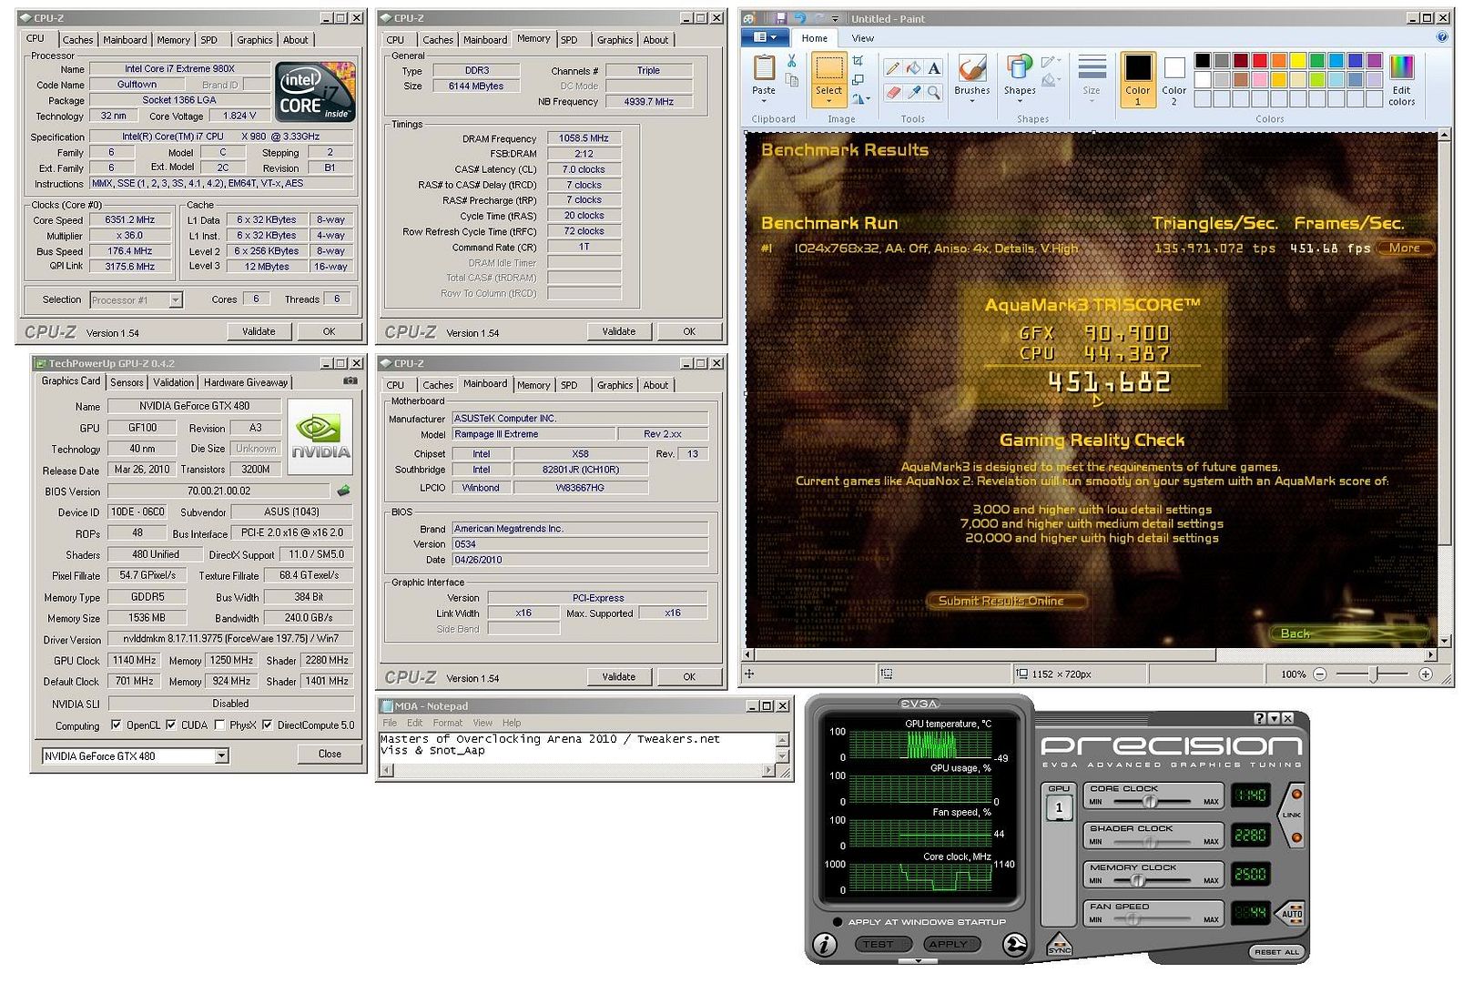This screenshot has width=1463, height=983.
Task: Click the Paste icon in Paint
Action: click(764, 67)
